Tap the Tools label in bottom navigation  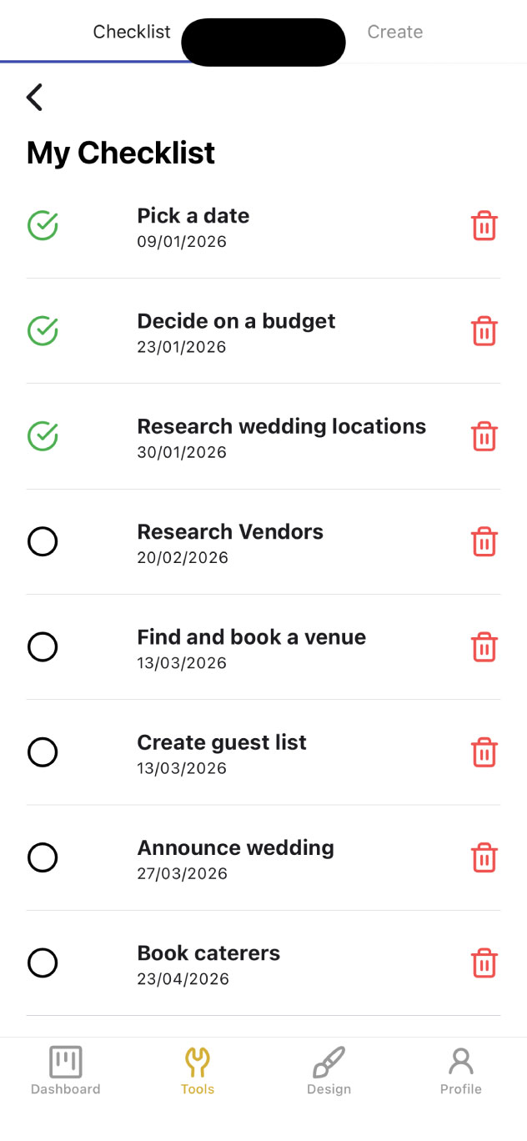(x=197, y=1088)
